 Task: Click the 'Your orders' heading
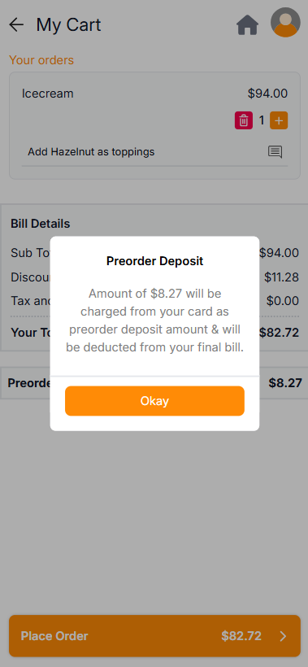[41, 60]
